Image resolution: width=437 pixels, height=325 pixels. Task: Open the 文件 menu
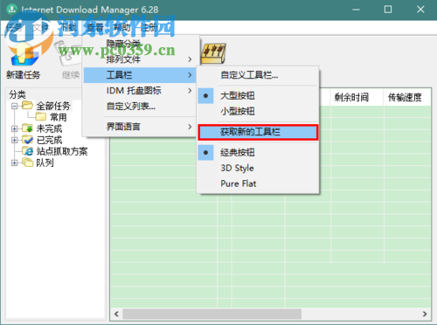tap(40, 28)
